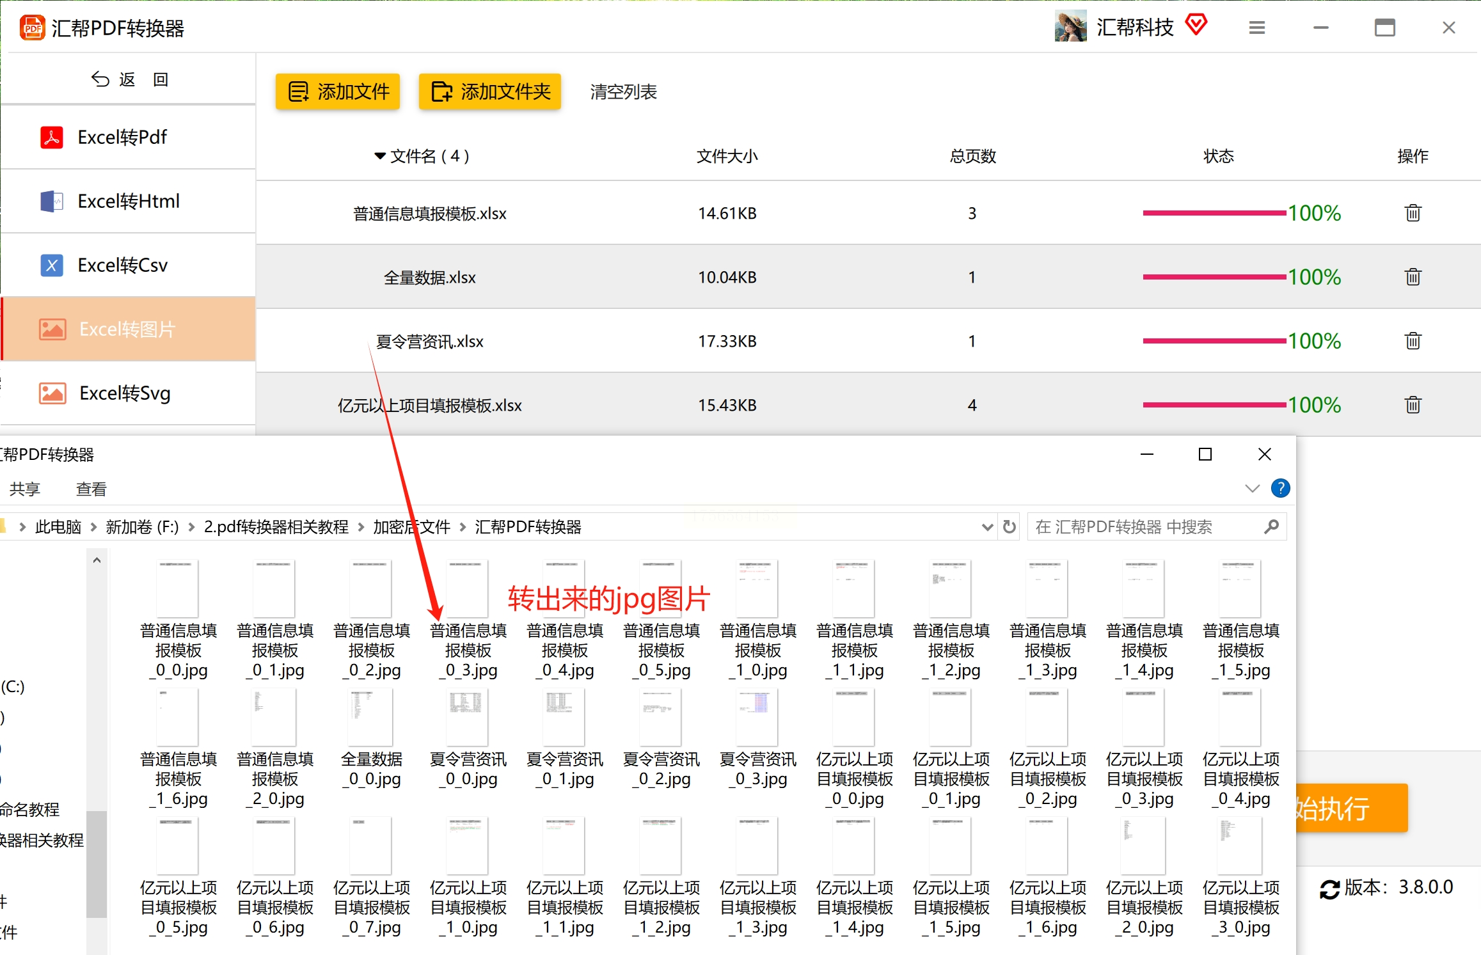Screen dimensions: 1481x955
Task: Open the hamburger menu in the title bar
Action: 1256,28
